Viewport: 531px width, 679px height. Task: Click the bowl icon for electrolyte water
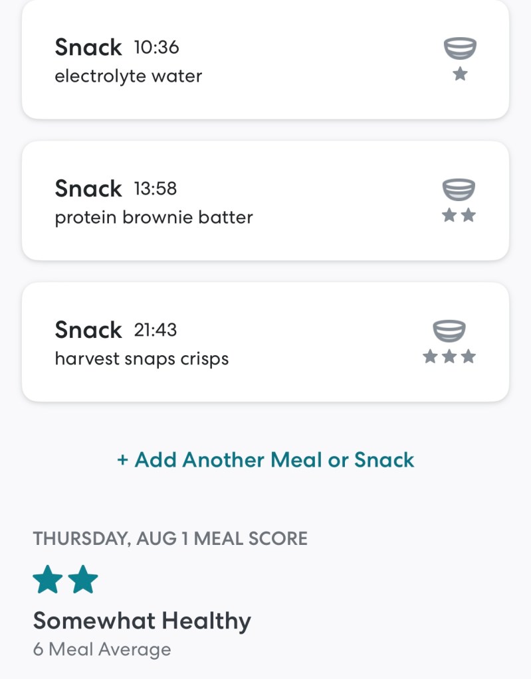pos(460,49)
